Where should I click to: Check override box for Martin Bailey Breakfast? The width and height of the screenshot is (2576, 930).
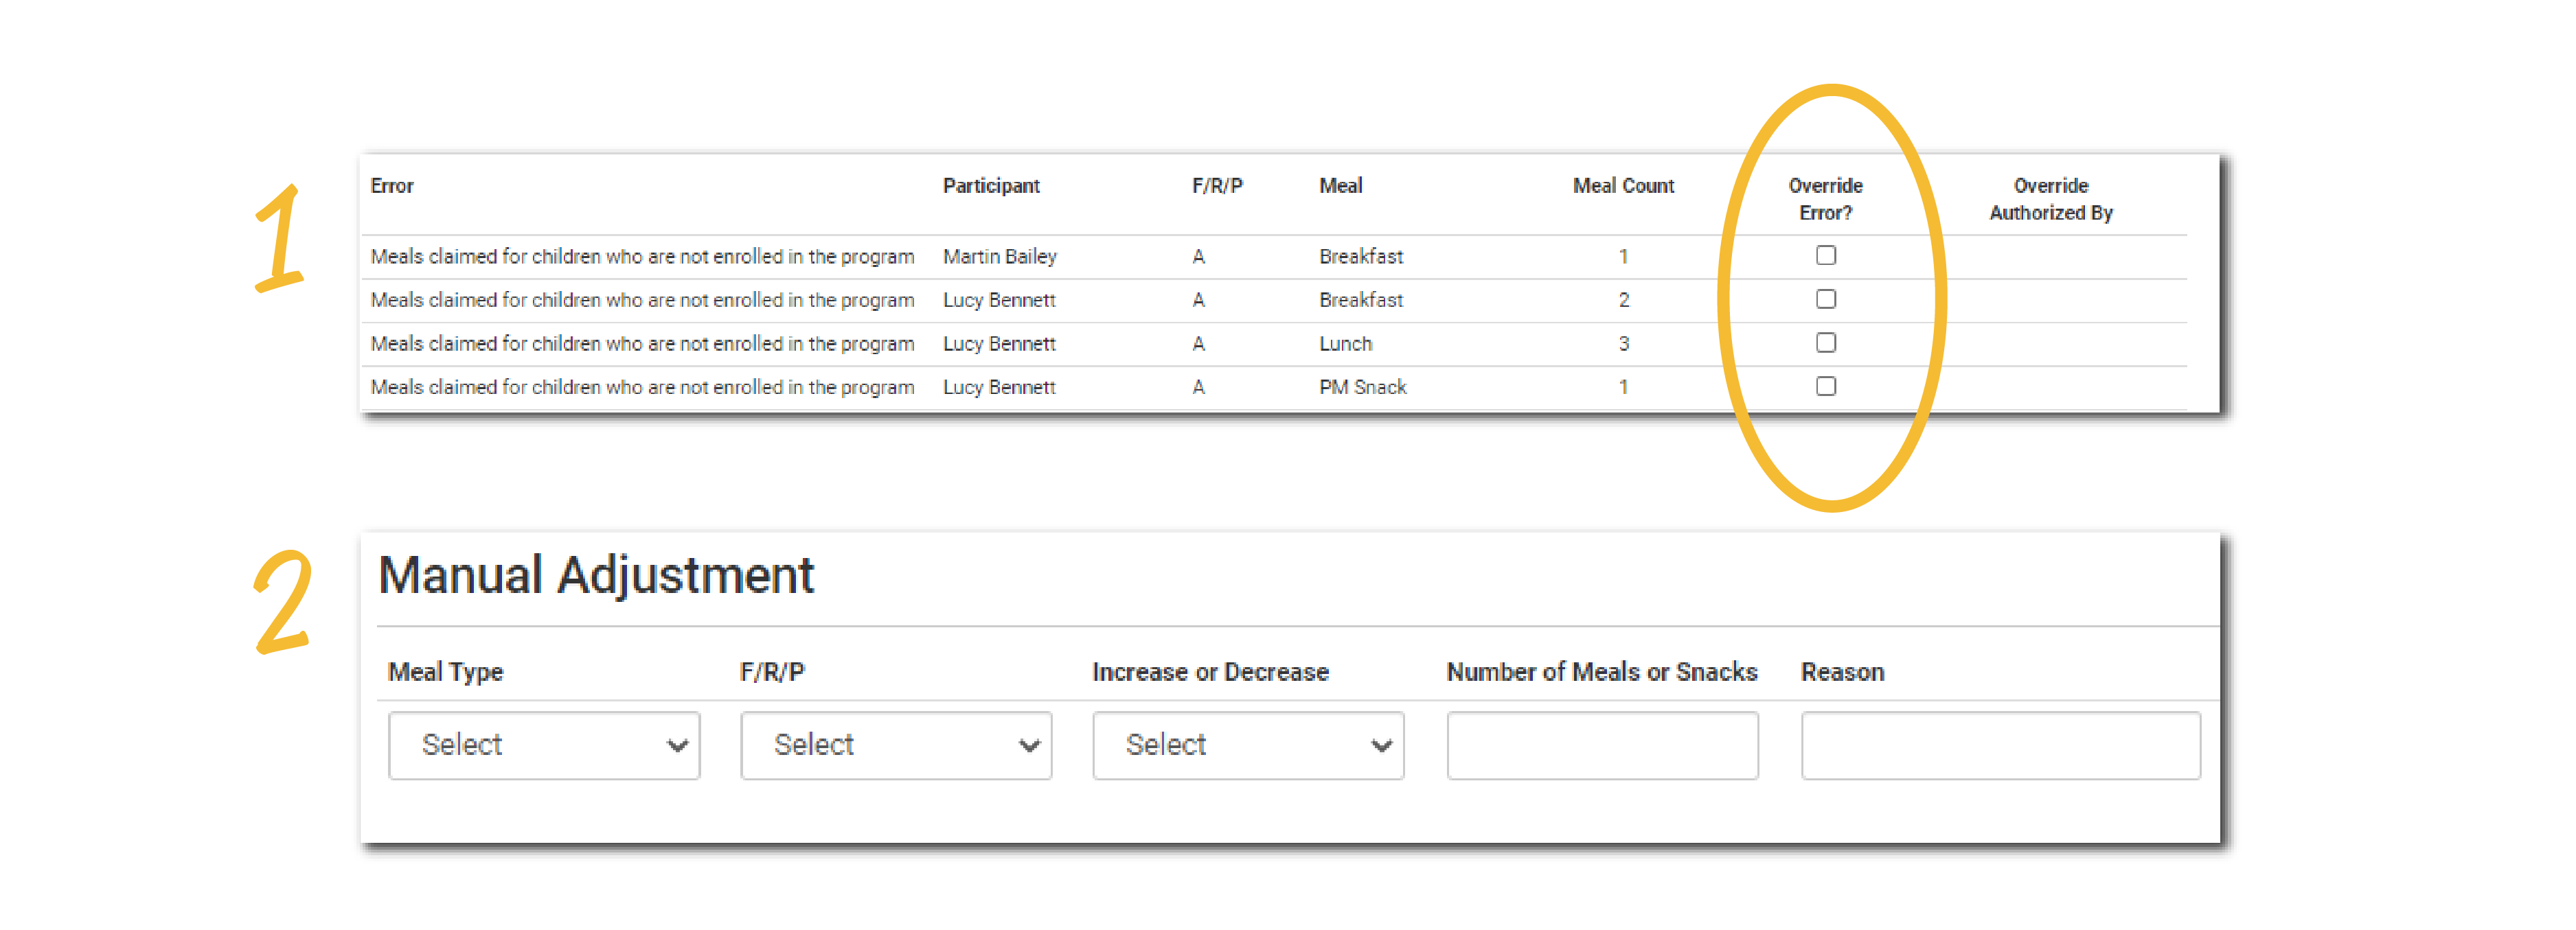1825,256
